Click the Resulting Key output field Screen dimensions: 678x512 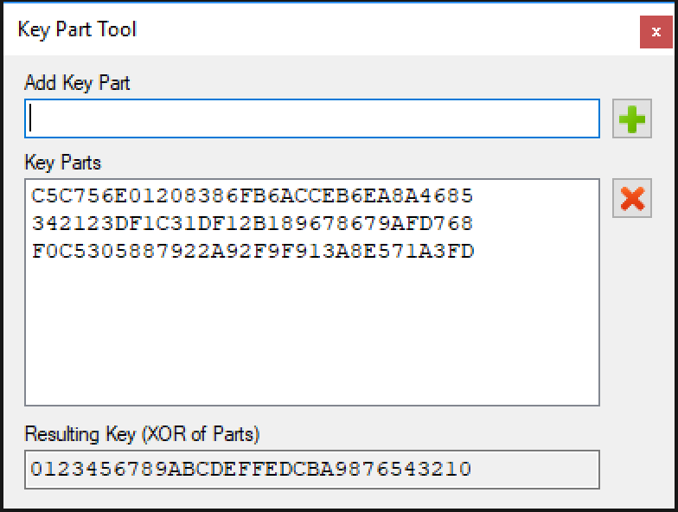311,470
